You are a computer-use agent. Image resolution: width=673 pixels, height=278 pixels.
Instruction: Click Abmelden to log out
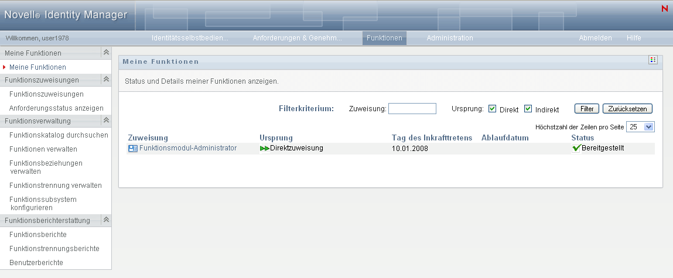coord(595,38)
